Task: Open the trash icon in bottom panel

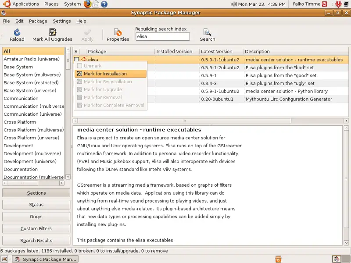Action: [x=278, y=259]
